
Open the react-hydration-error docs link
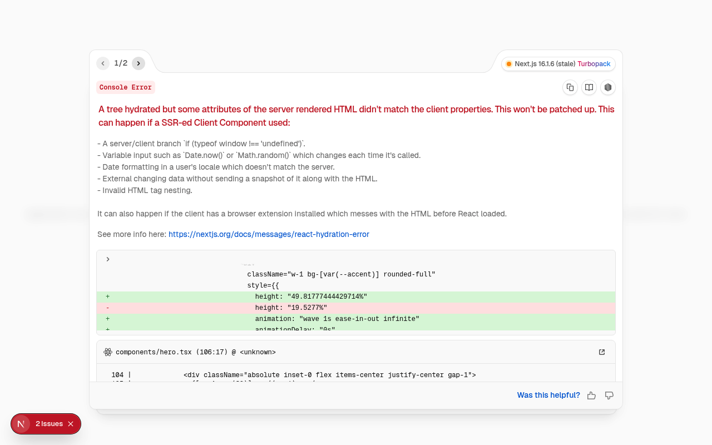[269, 234]
